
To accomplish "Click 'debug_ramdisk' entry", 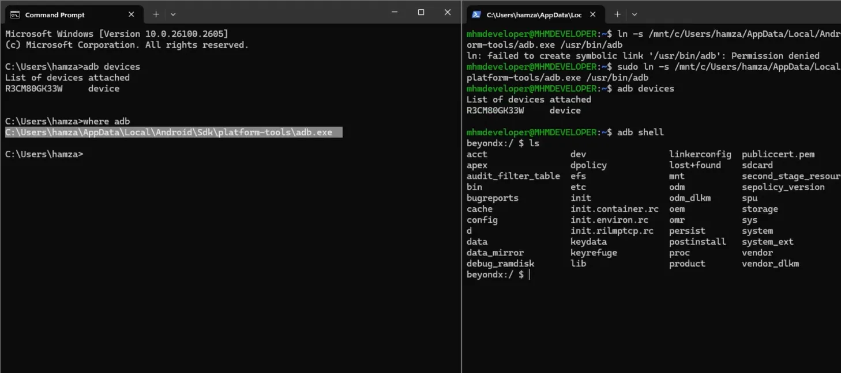I will tap(501, 264).
